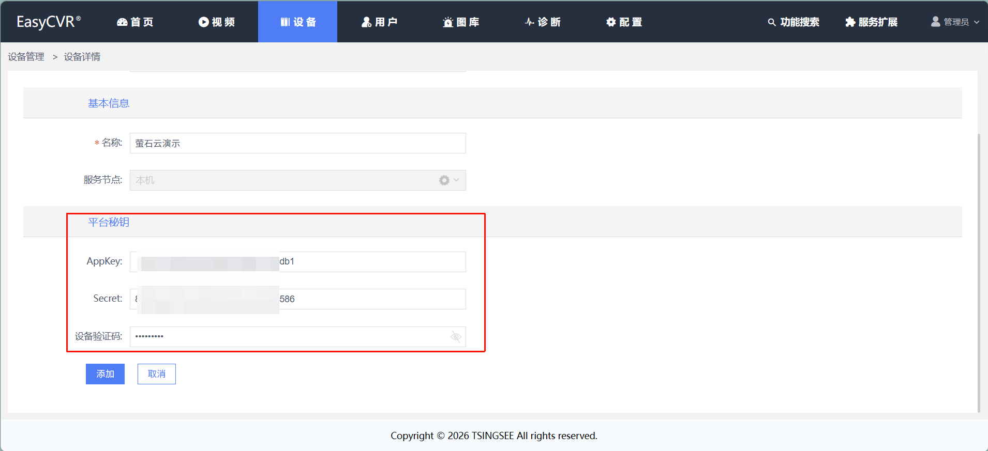Click the gear icon in 服务节点 field
988x451 pixels.
[444, 180]
